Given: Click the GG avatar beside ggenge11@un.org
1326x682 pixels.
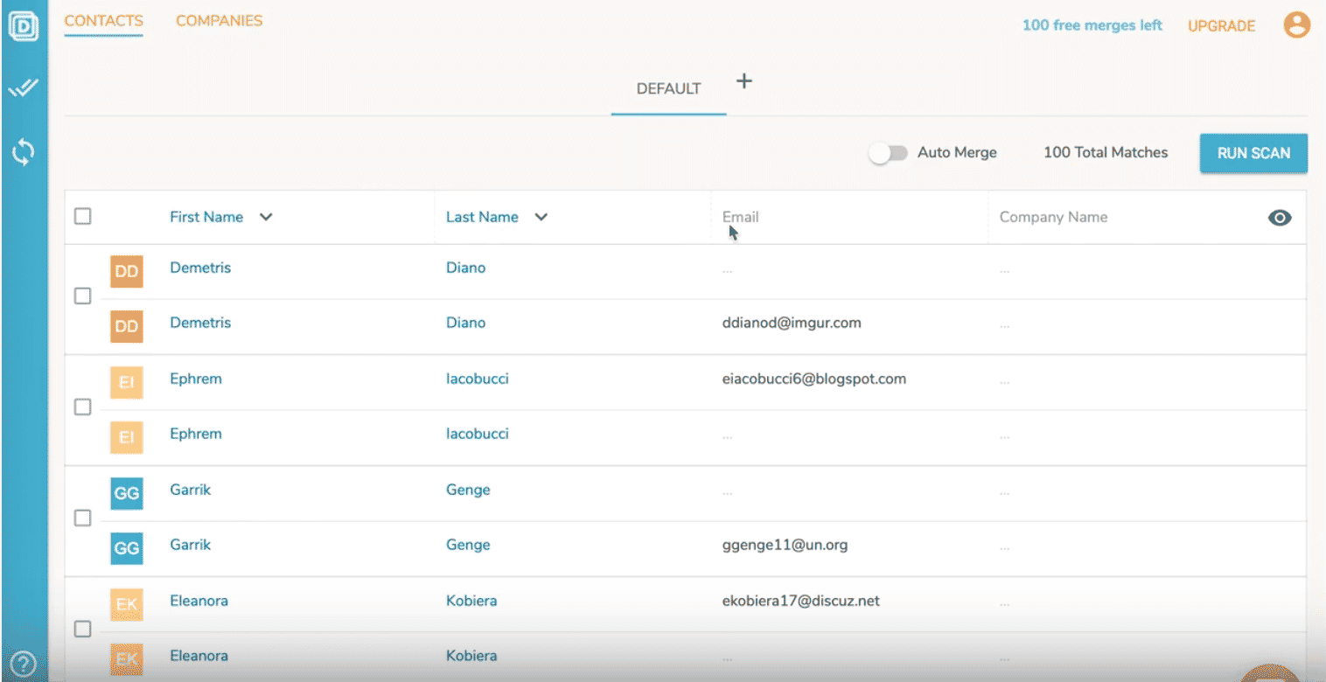Looking at the screenshot, I should coord(127,548).
